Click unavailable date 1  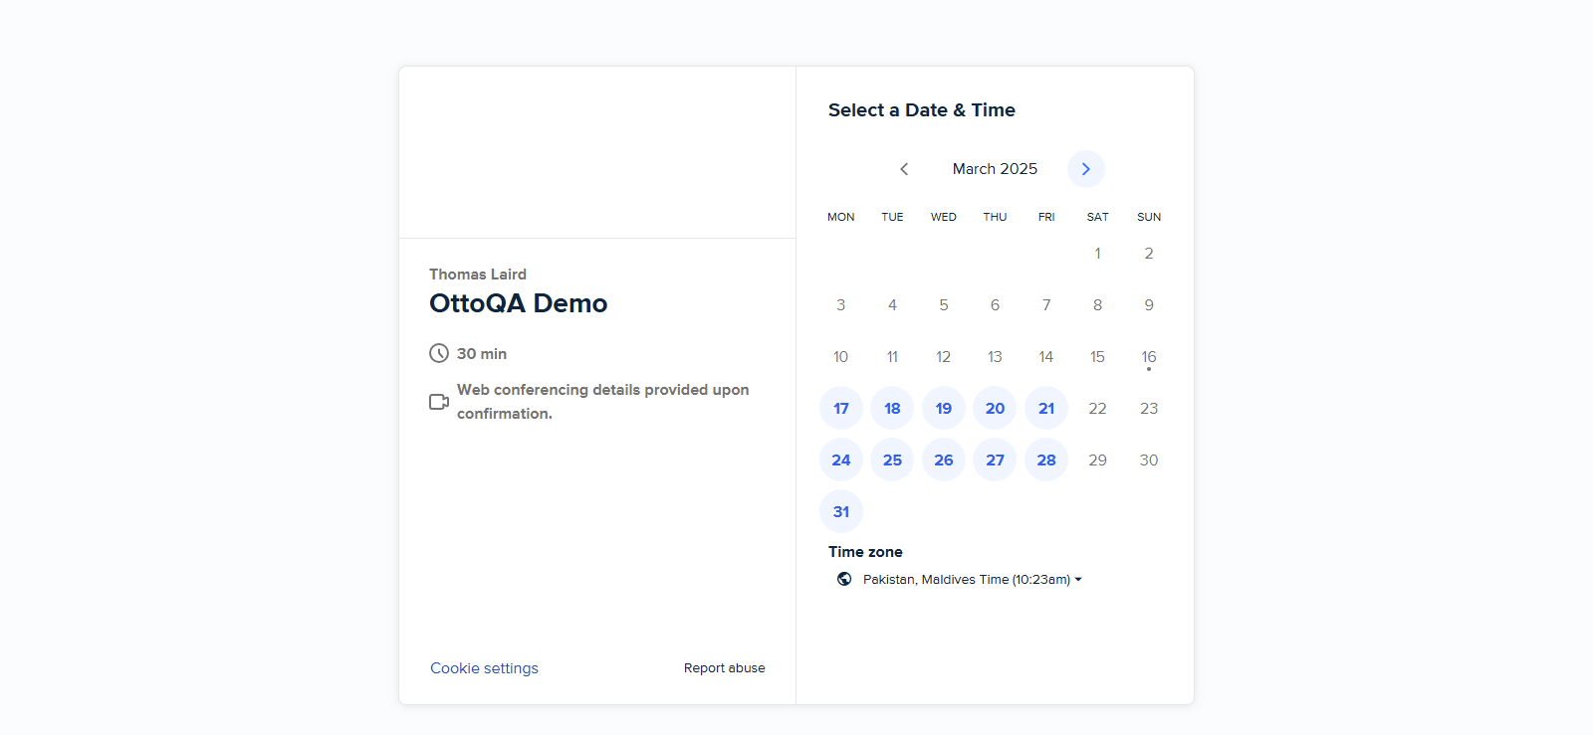click(x=1097, y=253)
